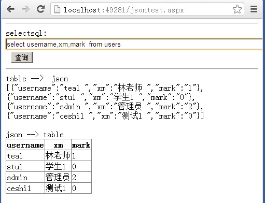Viewport: 265px width, 203px height.
Task: Select the admin username cell
Action: pyautogui.click(x=25, y=177)
